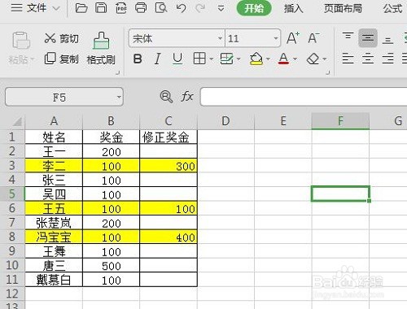Switch to the 公式 tab
The height and width of the screenshot is (309, 407).
393,9
